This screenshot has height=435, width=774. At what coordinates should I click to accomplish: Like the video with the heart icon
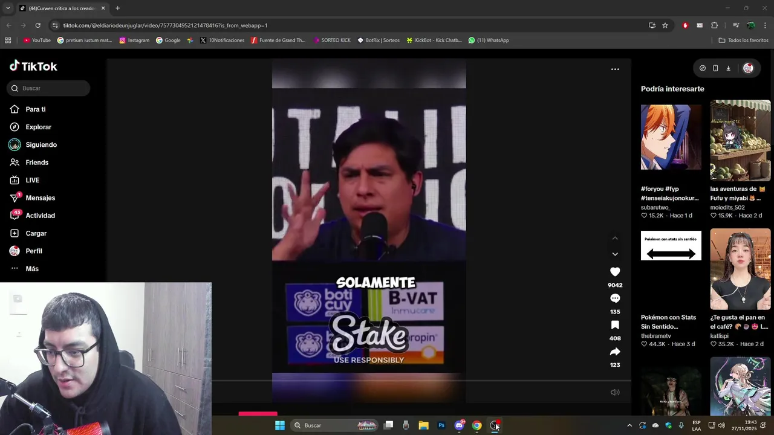(x=615, y=272)
